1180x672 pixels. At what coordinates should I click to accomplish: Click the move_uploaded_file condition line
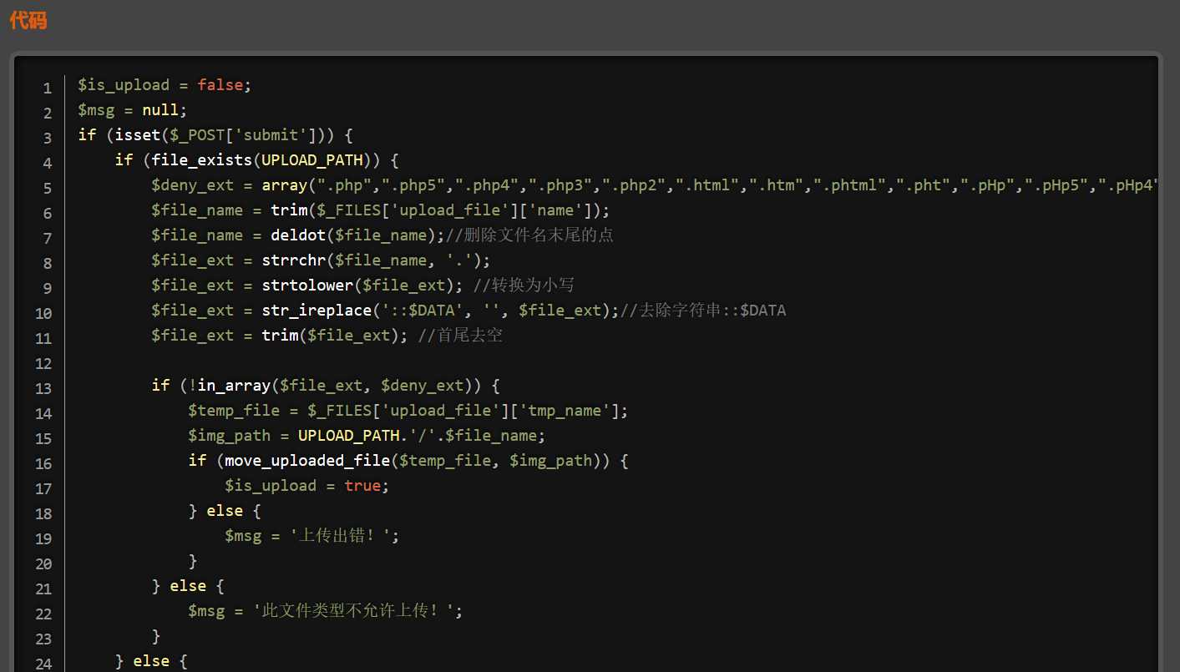click(408, 461)
